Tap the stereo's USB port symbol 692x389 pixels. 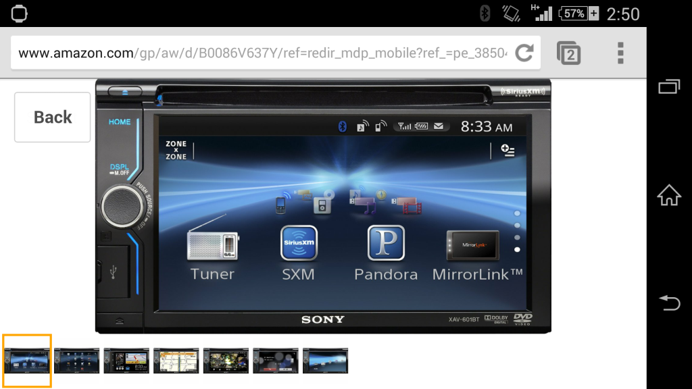pyautogui.click(x=114, y=271)
